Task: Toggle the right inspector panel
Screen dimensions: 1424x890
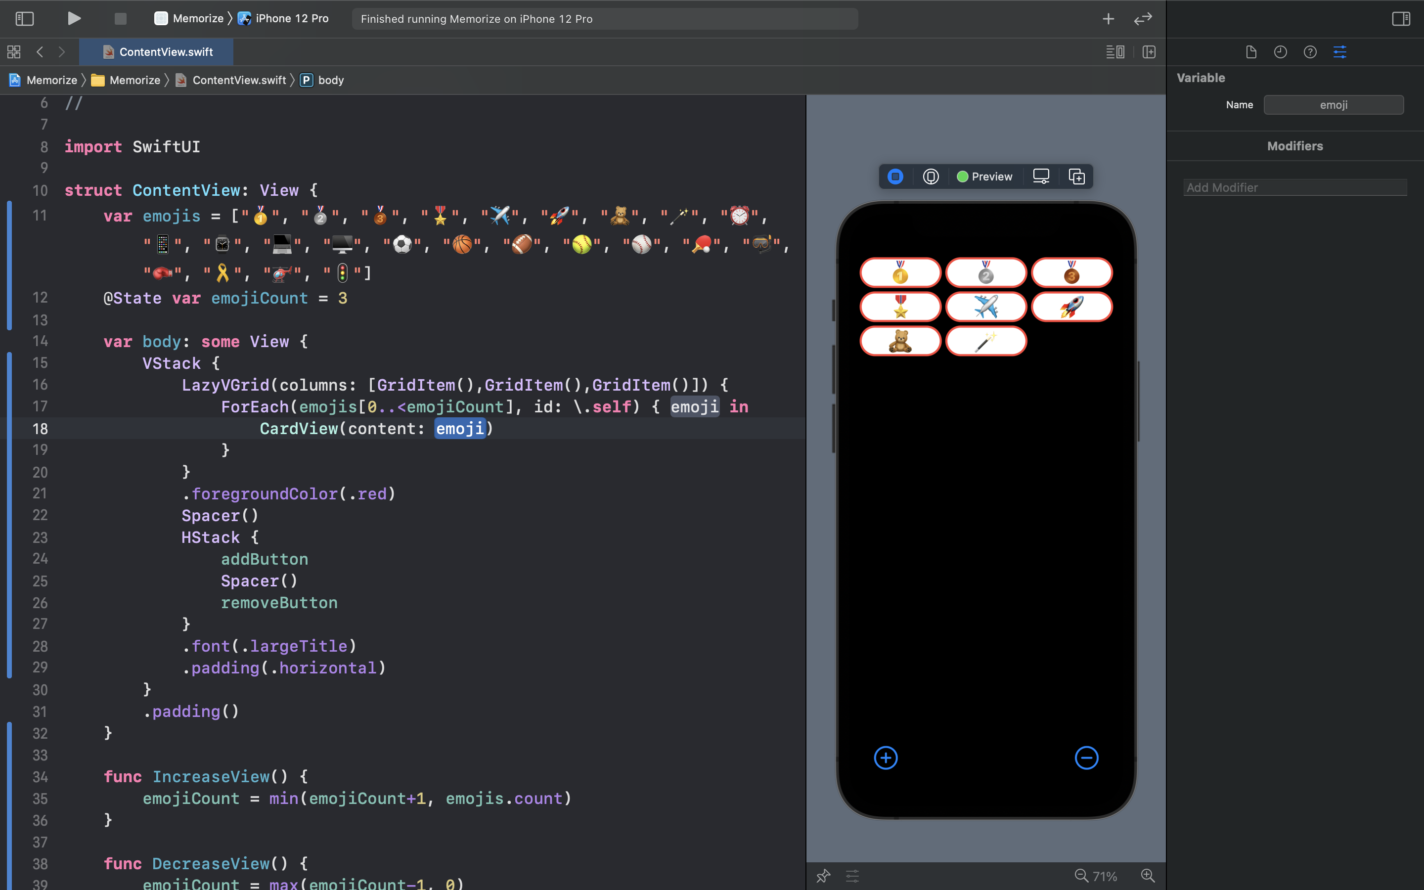Action: [1400, 18]
